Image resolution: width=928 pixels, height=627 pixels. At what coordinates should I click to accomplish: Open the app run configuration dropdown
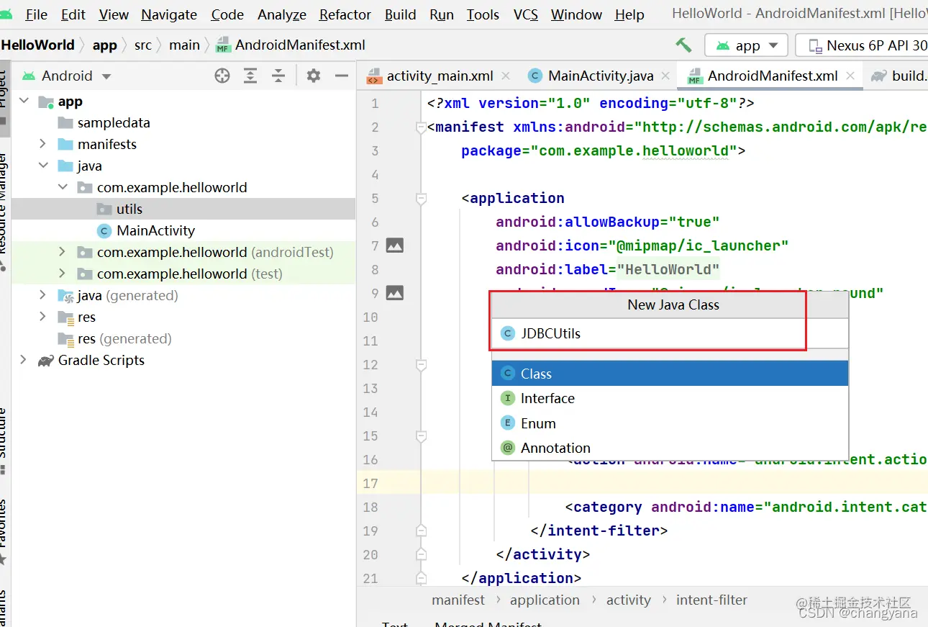746,45
